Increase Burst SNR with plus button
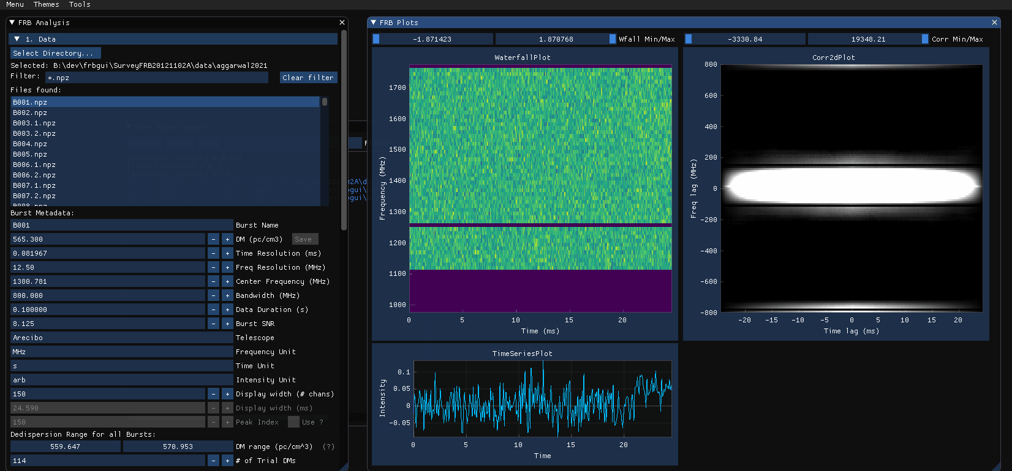The image size is (1012, 471). coord(227,324)
